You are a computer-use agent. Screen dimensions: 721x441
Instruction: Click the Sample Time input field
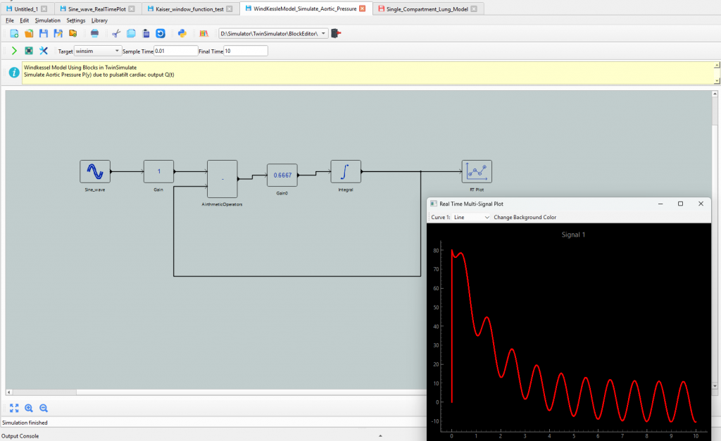click(x=175, y=51)
